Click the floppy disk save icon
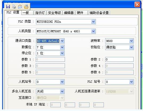This screenshot has height=111, width=143. click(8, 6)
